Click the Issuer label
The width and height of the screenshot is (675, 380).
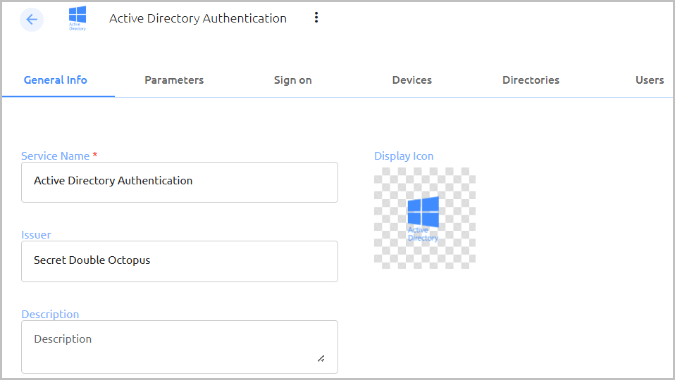point(36,235)
